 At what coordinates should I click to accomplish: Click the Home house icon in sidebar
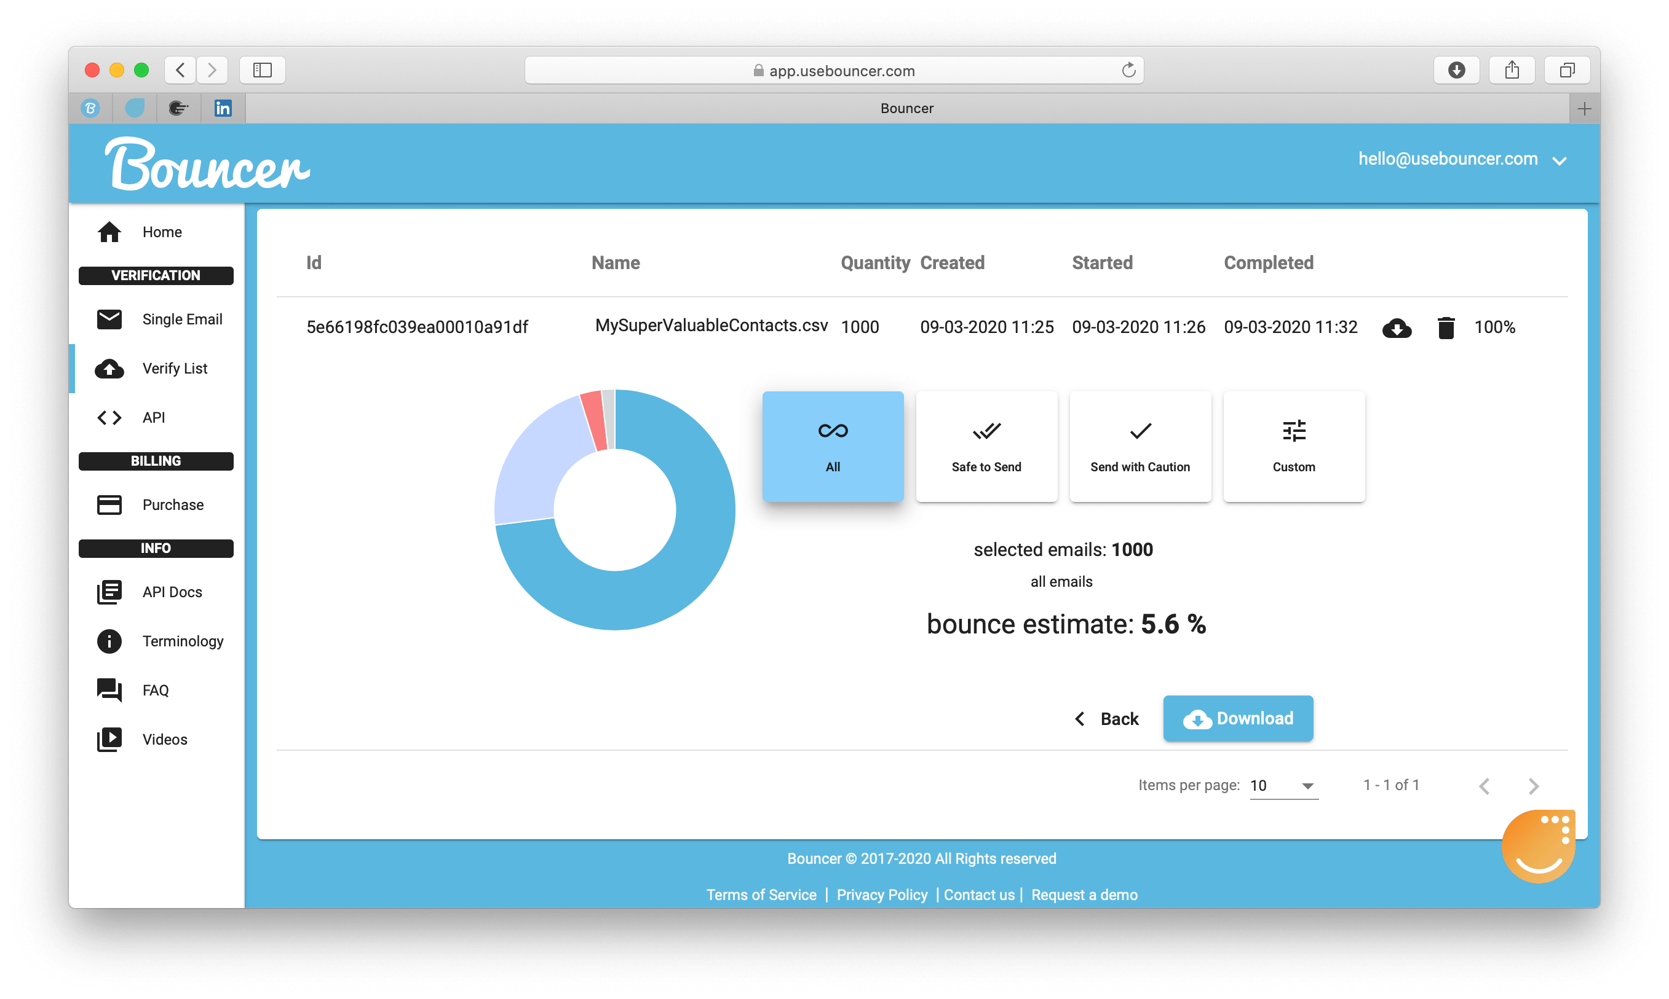point(109,232)
